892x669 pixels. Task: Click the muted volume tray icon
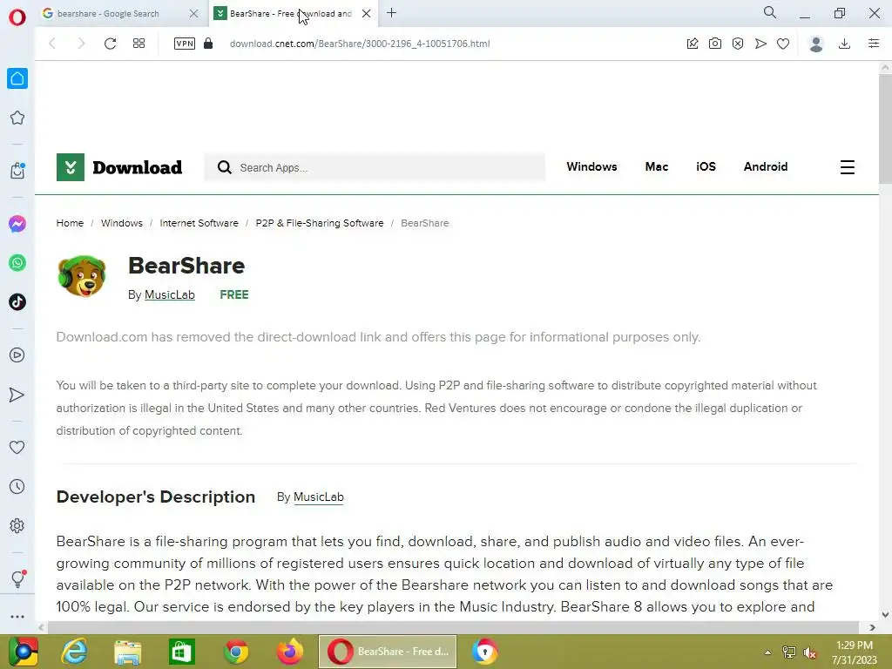point(810,652)
